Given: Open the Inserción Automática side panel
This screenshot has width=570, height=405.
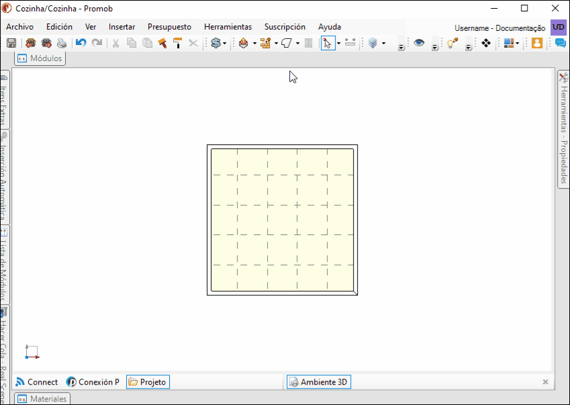Looking at the screenshot, I should (x=3, y=177).
